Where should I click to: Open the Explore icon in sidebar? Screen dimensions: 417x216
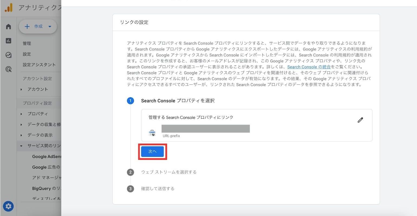point(8,55)
